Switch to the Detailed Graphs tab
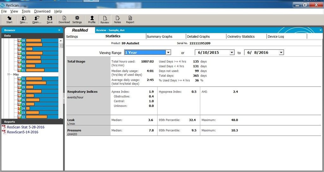The width and height of the screenshot is (324, 172). tap(198, 37)
